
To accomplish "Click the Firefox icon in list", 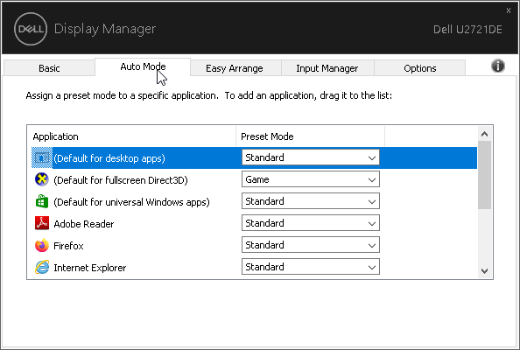I will coord(42,245).
